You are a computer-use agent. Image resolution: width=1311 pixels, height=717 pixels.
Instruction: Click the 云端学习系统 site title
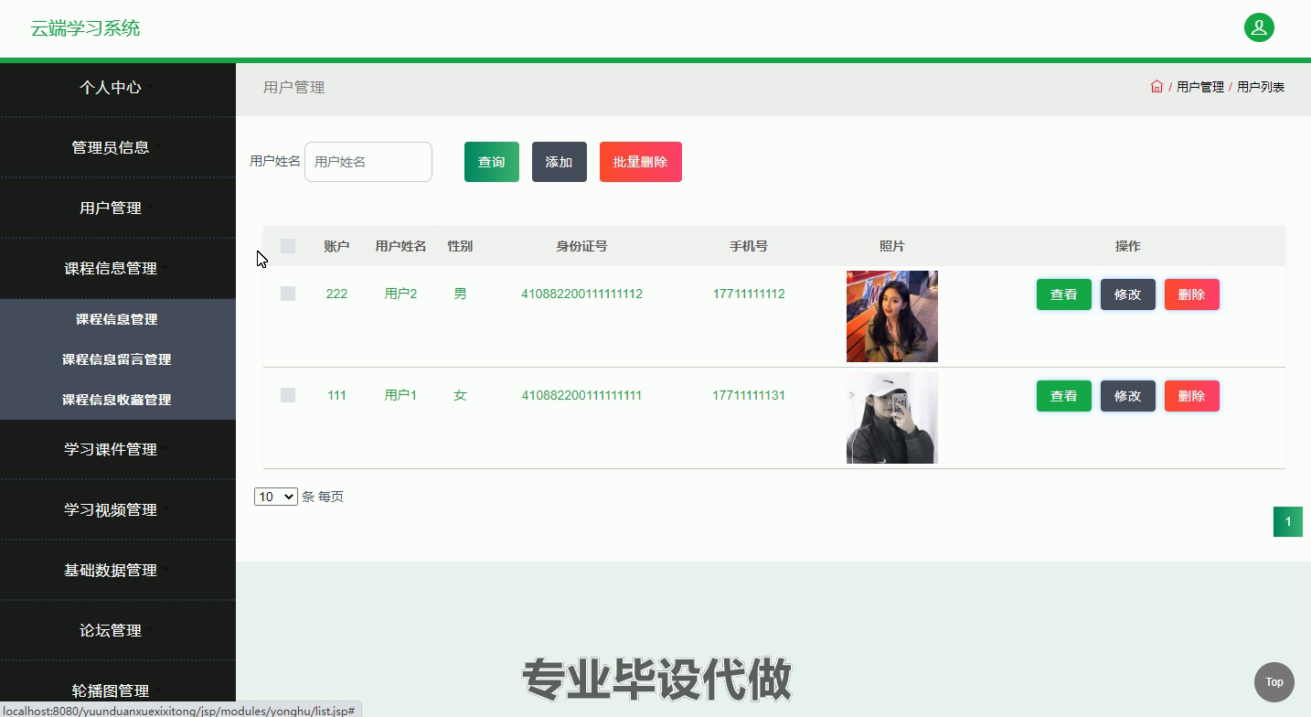click(x=85, y=28)
